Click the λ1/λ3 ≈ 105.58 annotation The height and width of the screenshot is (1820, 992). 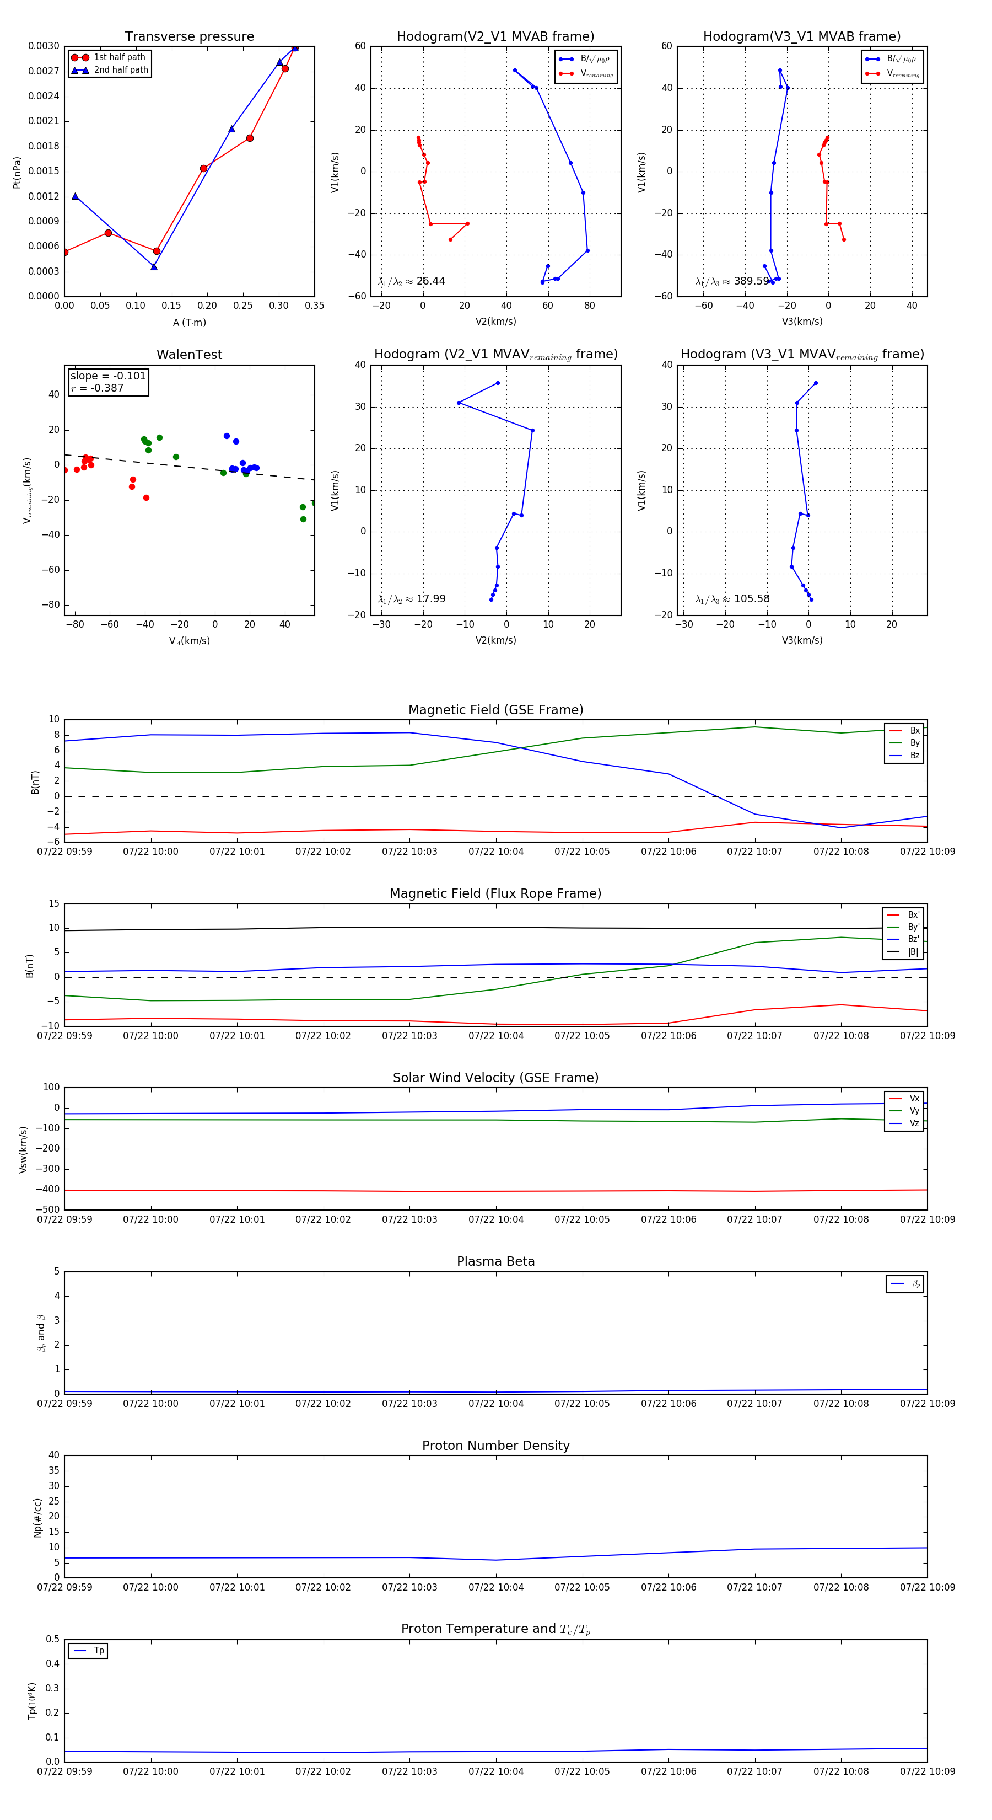tap(732, 599)
